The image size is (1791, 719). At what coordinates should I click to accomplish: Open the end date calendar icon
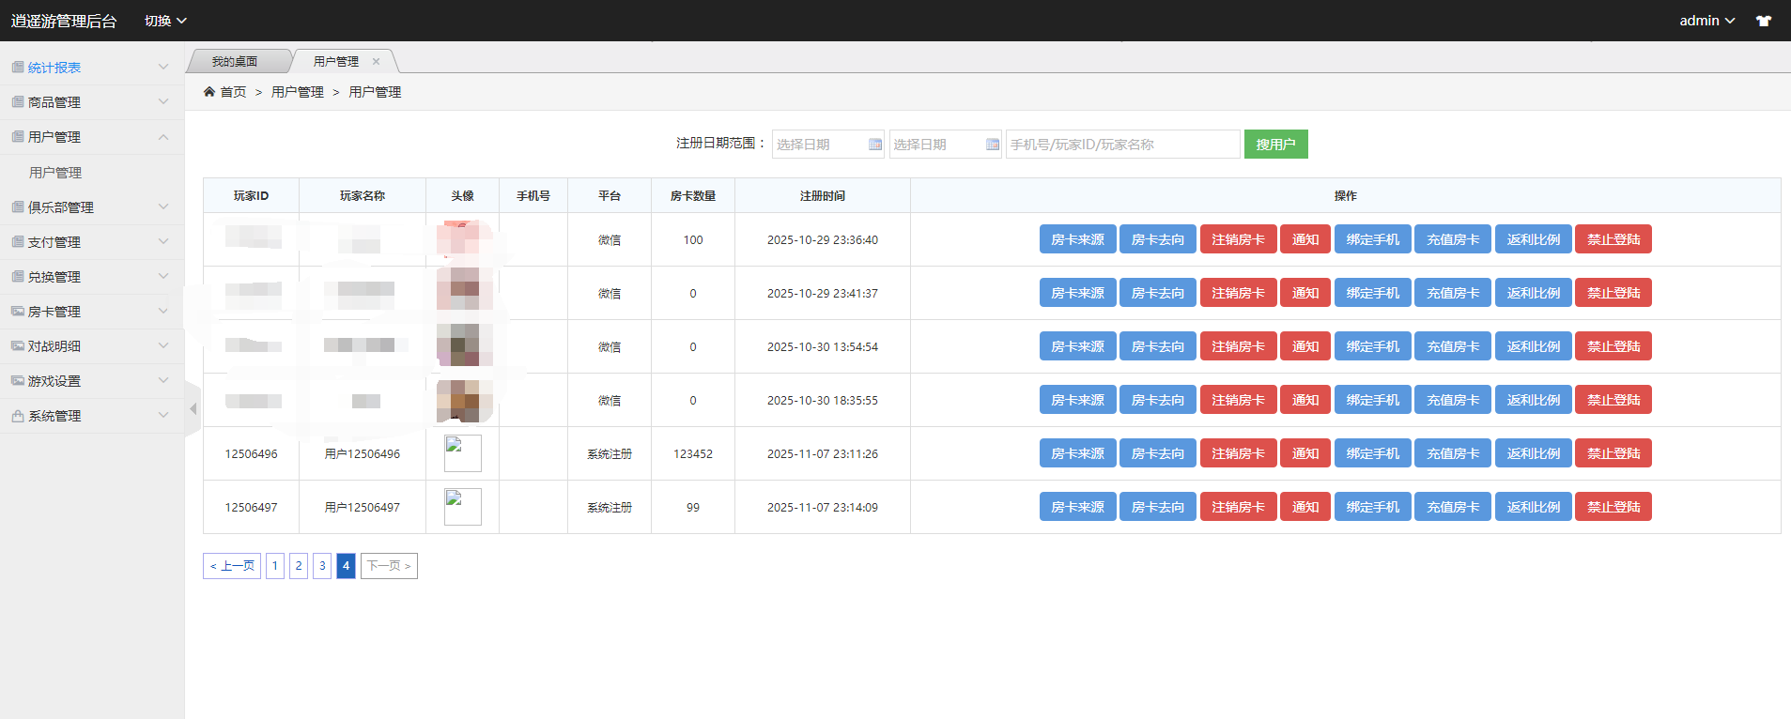[992, 145]
